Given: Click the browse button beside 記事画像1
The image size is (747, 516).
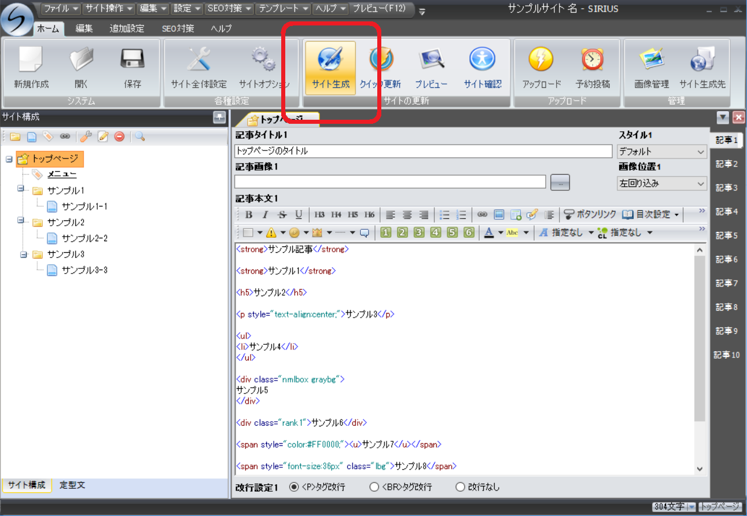Looking at the screenshot, I should click(560, 182).
